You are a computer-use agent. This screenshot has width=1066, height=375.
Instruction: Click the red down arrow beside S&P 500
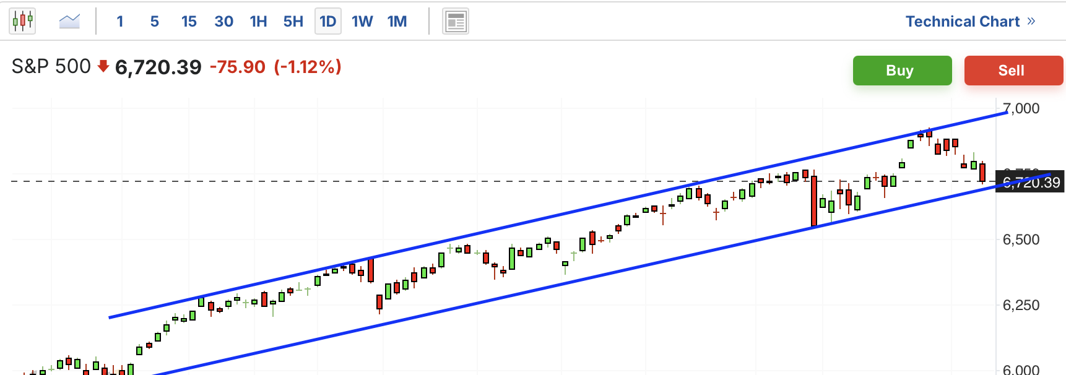[x=103, y=66]
